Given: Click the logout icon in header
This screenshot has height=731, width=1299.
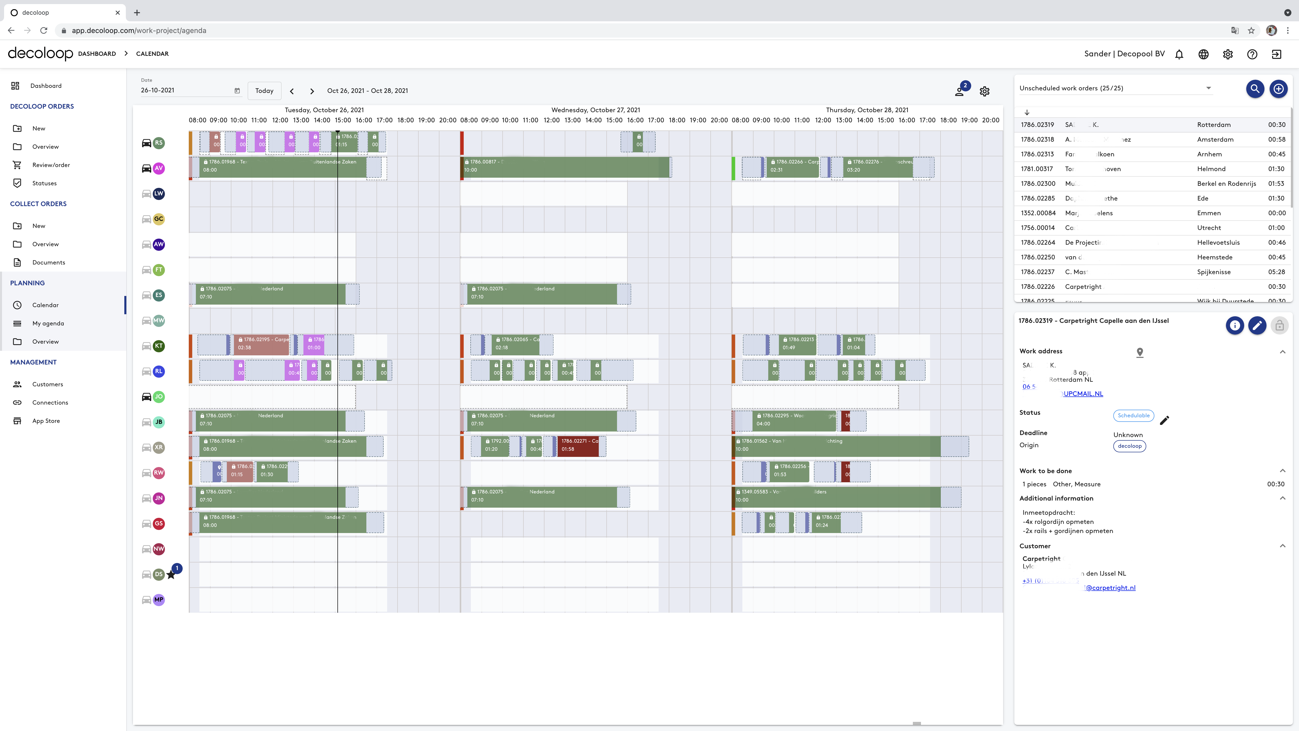Looking at the screenshot, I should tap(1276, 54).
